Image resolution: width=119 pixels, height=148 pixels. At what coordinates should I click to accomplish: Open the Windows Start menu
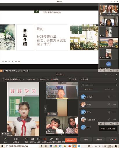tap(2, 146)
